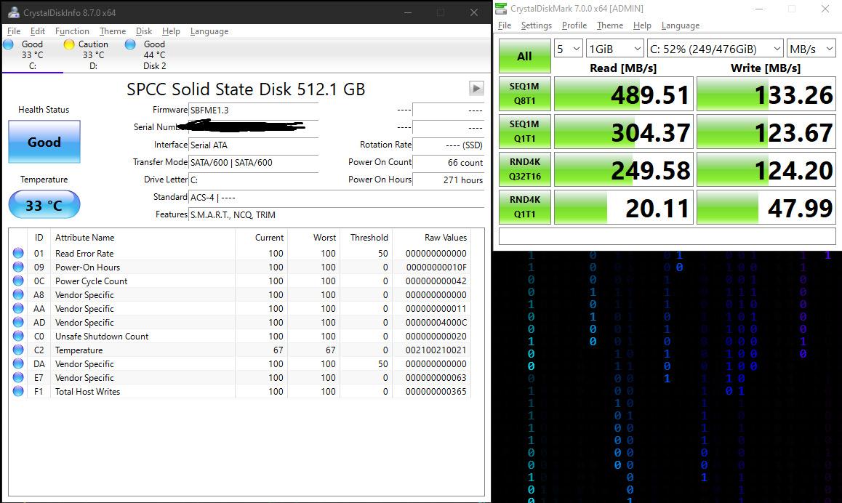842x503 pixels.
Task: Open the test size dropdown showing 1GiB
Action: pos(615,49)
